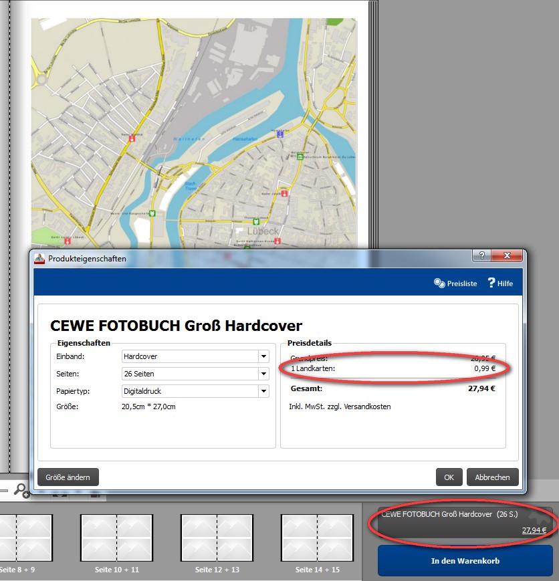559x581 pixels.
Task: Confirm the dialog with OK
Action: [449, 477]
